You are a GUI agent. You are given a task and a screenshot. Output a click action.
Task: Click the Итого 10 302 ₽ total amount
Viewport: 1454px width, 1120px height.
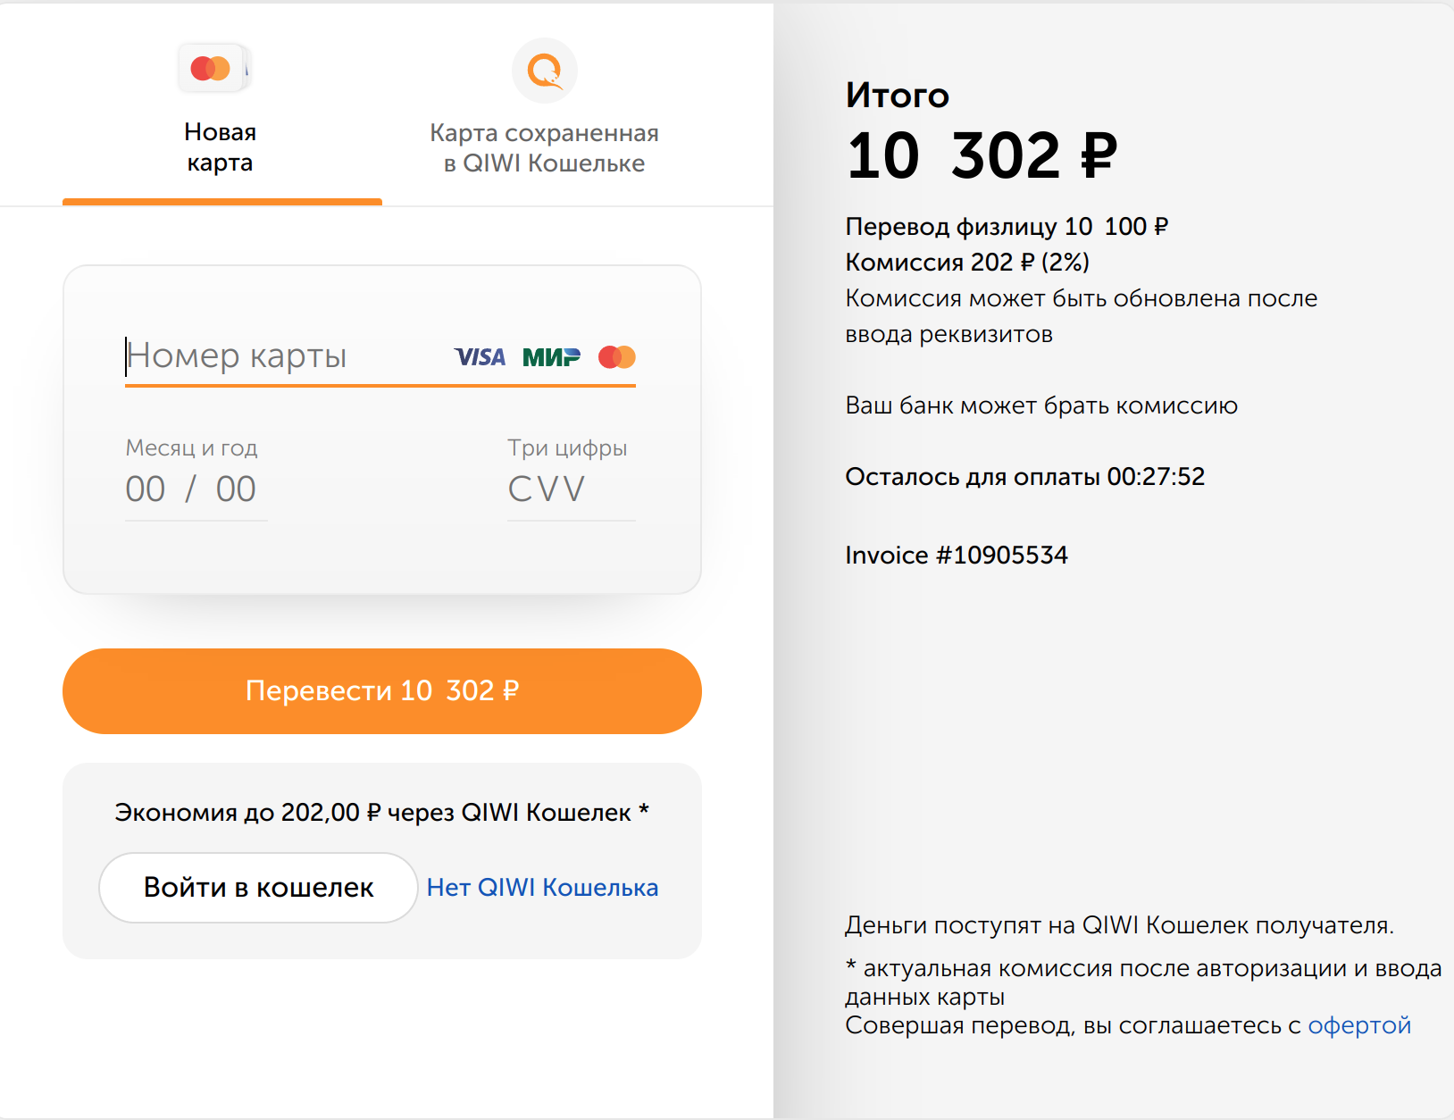pos(982,155)
